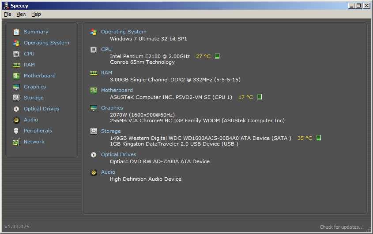Click the Network card icon in sidebar
Image resolution: width=373 pixels, height=234 pixels.
click(x=16, y=142)
